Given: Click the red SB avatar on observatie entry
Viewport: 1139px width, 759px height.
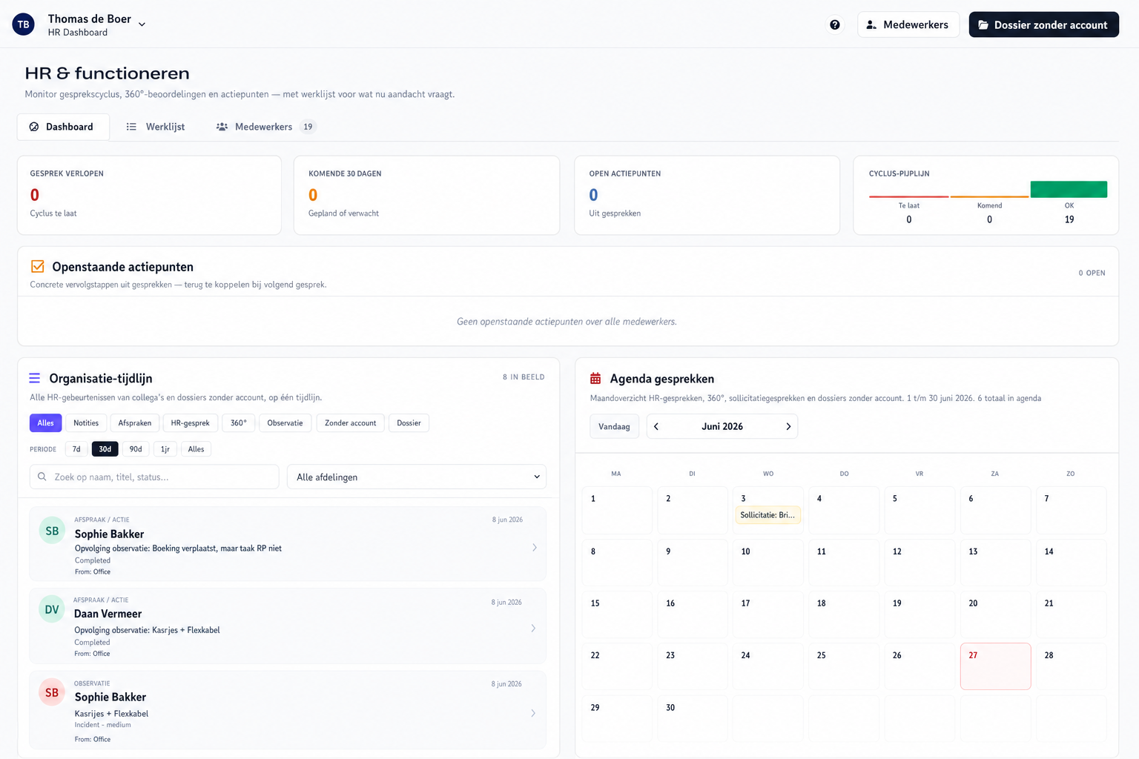Looking at the screenshot, I should pos(52,692).
